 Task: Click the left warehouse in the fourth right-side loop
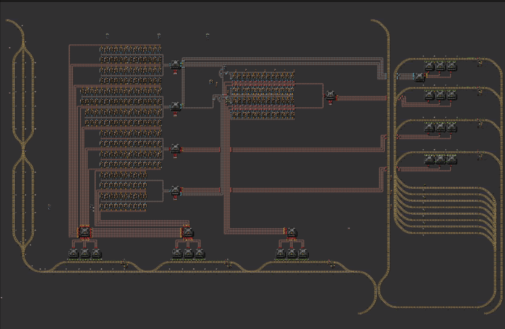pos(429,159)
